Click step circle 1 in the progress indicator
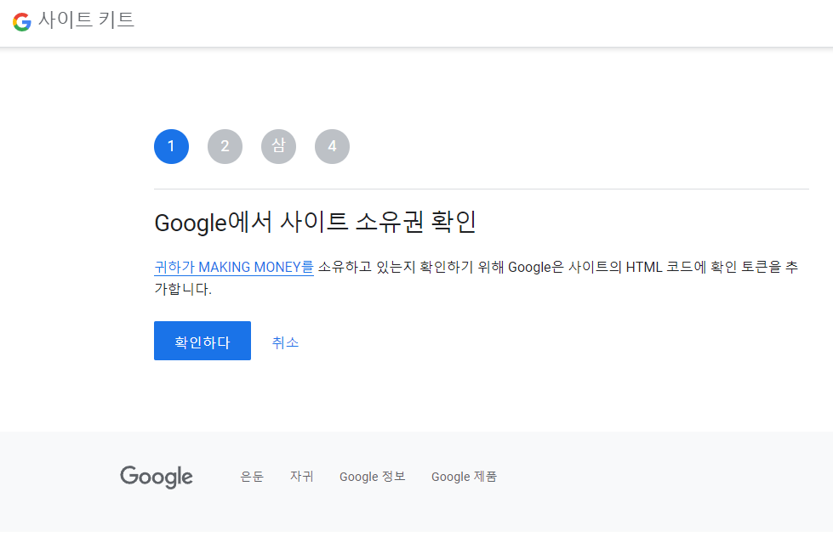833x537 pixels. coord(171,146)
